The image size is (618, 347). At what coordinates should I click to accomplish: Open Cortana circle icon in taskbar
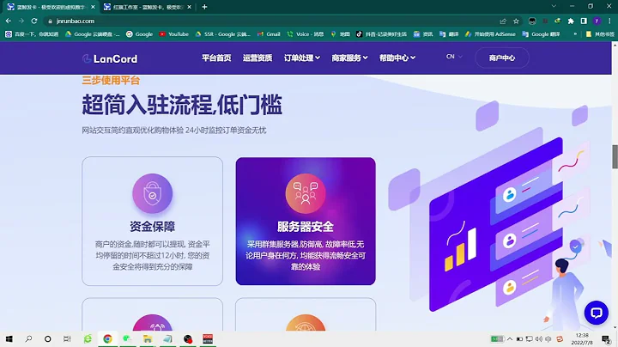click(x=48, y=338)
